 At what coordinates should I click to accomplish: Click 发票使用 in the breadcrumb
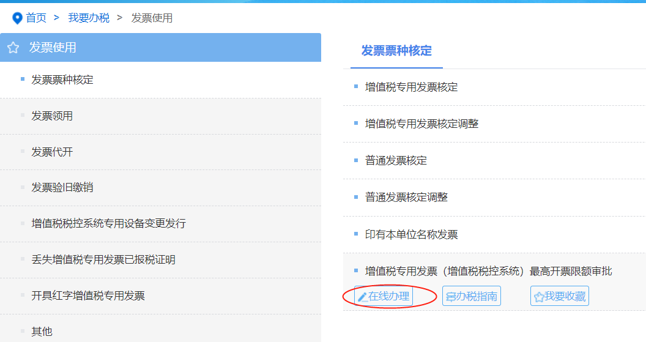[x=152, y=18]
